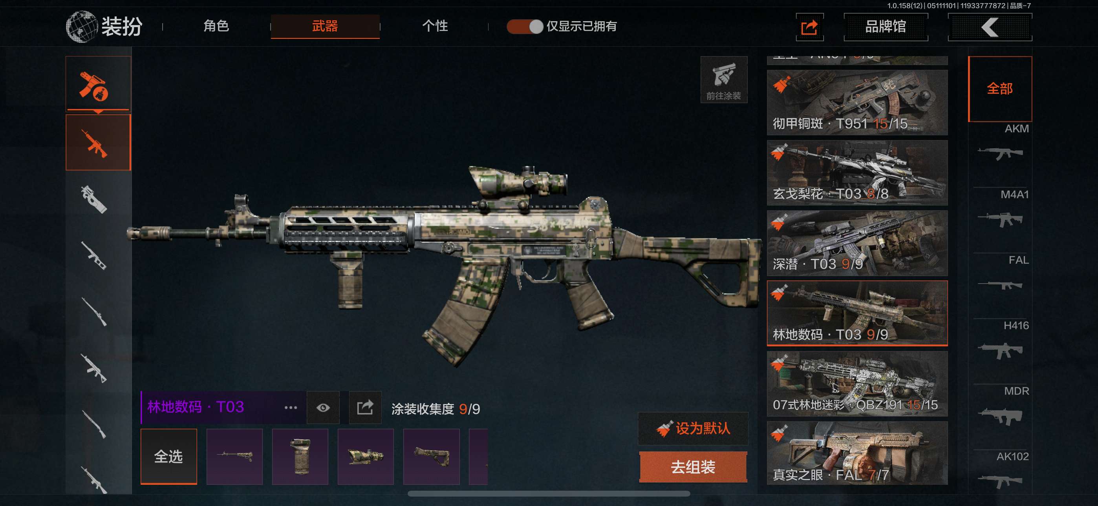This screenshot has width=1098, height=506.
Task: Select 全部 weapon filter
Action: [x=1000, y=89]
